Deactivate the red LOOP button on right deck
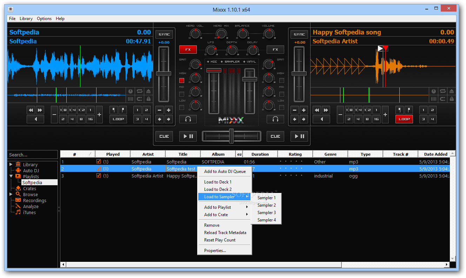The image size is (466, 278). (x=404, y=119)
